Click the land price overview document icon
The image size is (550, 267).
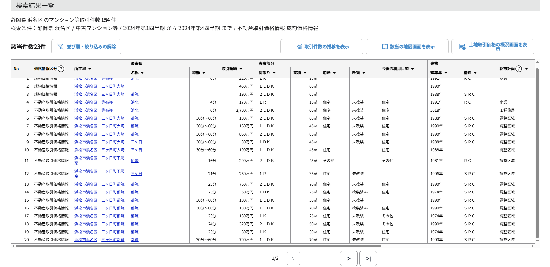pos(462,47)
